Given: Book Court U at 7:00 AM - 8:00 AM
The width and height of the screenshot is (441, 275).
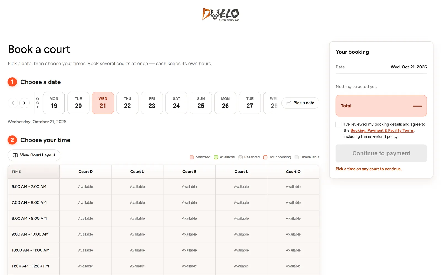Looking at the screenshot, I should tap(138, 203).
